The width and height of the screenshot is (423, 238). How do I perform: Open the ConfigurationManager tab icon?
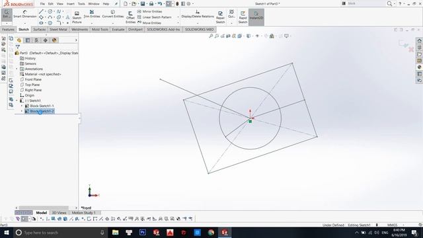point(36,40)
